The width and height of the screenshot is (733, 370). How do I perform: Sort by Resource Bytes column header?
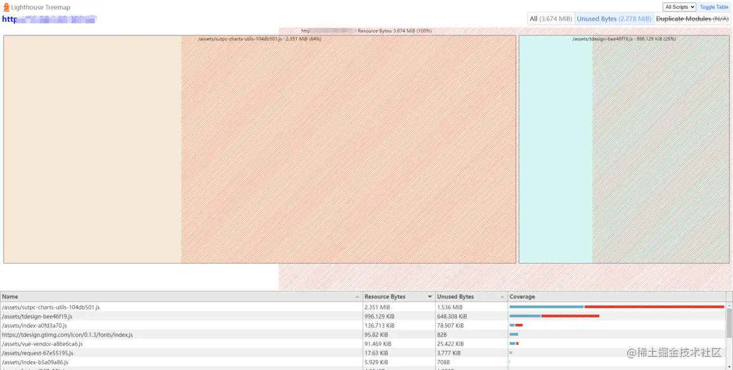[398, 297]
